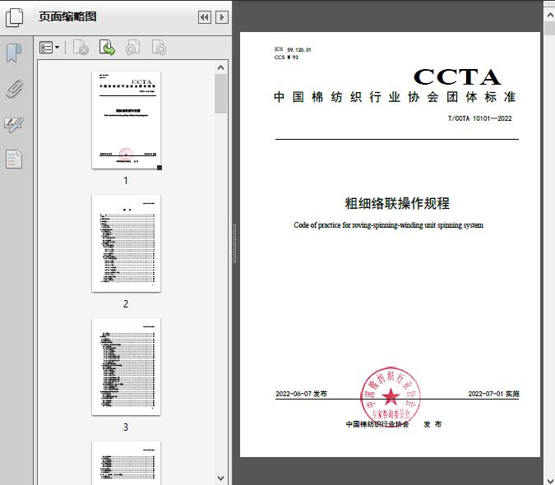This screenshot has height=485, width=555.
Task: Open the signatures panel
Action: 14,124
